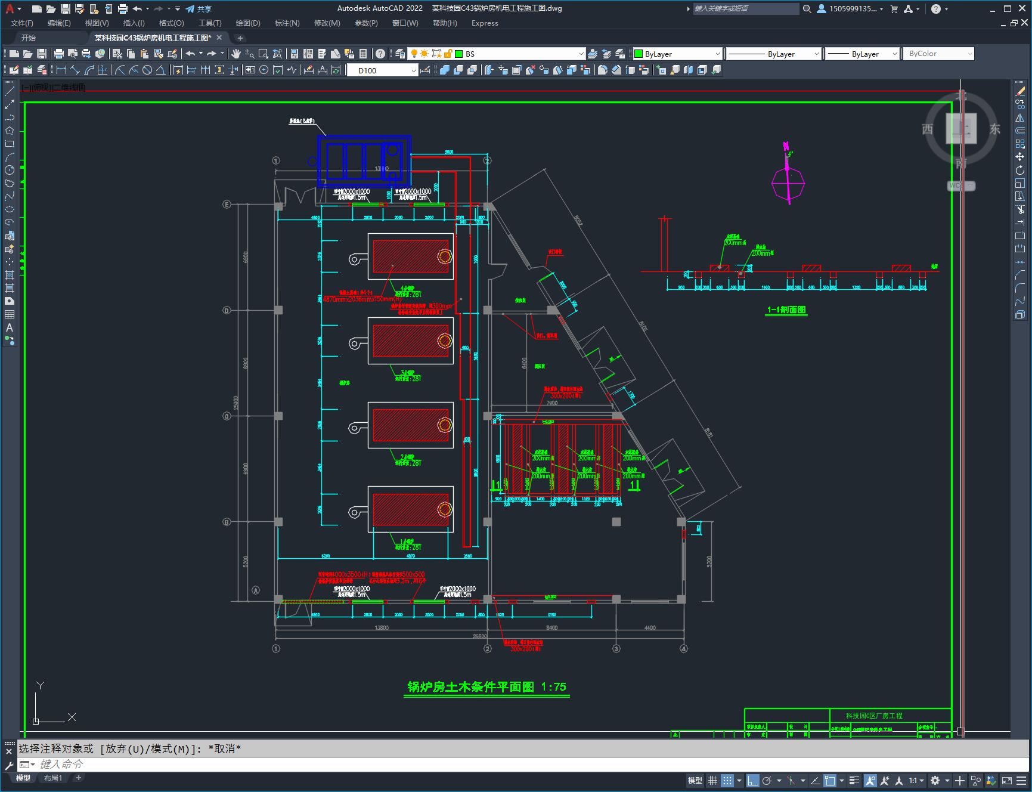Image resolution: width=1032 pixels, height=792 pixels.
Task: Select the Line tool in draw toolbar
Action: tap(10, 91)
